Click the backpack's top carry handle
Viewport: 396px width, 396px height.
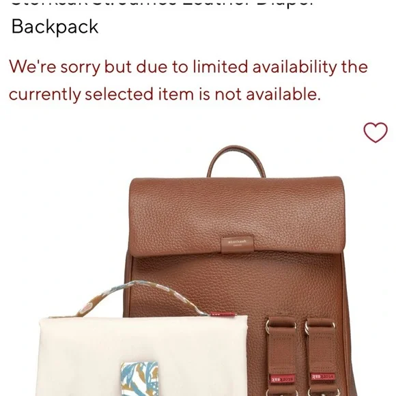coord(236,161)
